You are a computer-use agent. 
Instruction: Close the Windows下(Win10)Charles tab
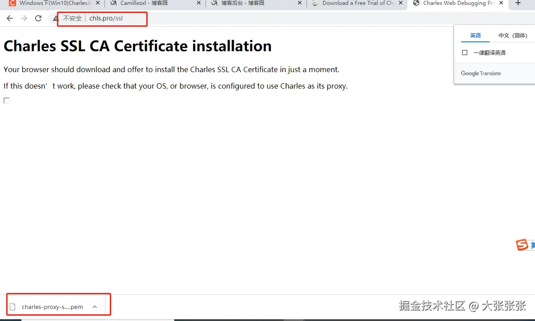pyautogui.click(x=98, y=3)
